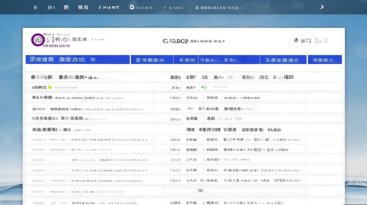Screen dimensions: 367x205
Task: Select the second blue tab in the tab bar
Action: pyautogui.click(x=152, y=60)
